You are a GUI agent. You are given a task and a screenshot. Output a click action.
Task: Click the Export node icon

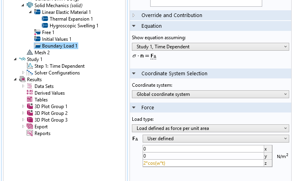30,127
